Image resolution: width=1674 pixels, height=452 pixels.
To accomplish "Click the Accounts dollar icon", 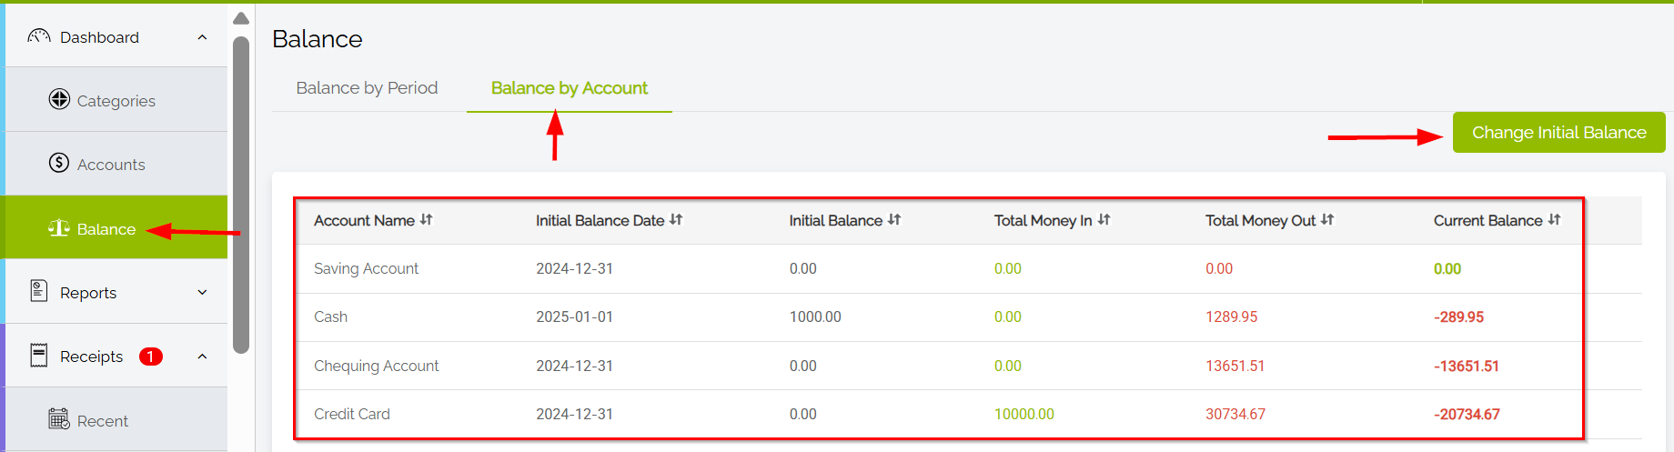I will click(59, 163).
